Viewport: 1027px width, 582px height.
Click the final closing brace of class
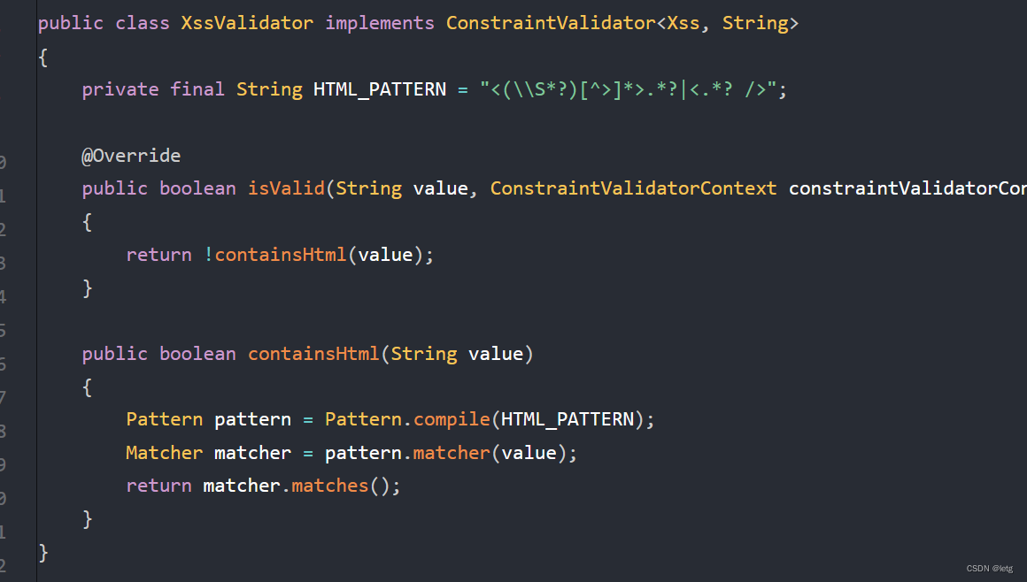point(43,552)
